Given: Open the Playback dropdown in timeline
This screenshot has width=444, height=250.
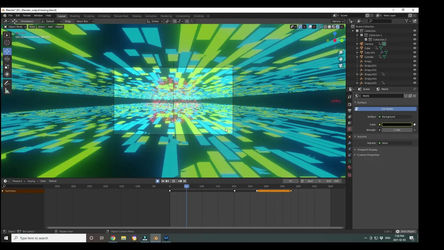Looking at the screenshot, I should tap(19, 181).
